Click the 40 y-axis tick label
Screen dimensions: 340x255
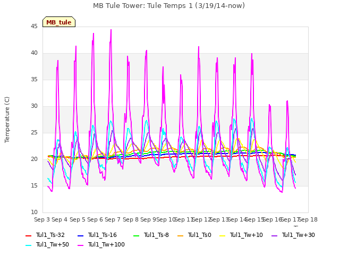[34, 53]
